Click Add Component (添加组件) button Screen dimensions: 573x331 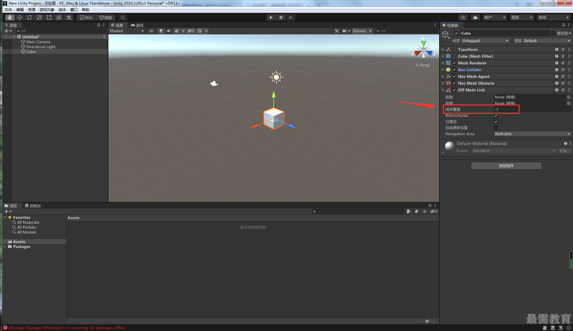tap(506, 166)
